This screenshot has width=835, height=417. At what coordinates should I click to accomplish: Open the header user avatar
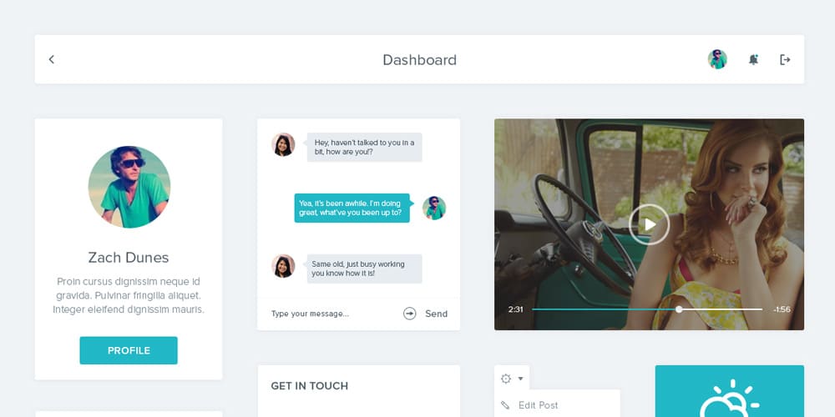717,59
